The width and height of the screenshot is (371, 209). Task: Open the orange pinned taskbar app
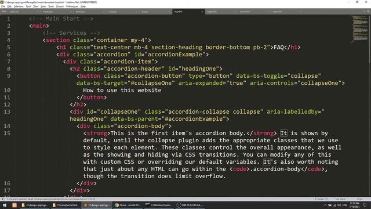(x=14, y=205)
